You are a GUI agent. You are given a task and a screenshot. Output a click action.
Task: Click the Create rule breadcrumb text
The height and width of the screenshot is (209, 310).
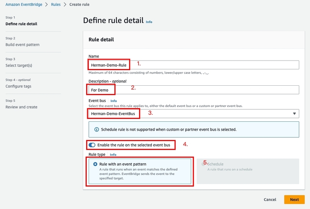[x=79, y=4]
